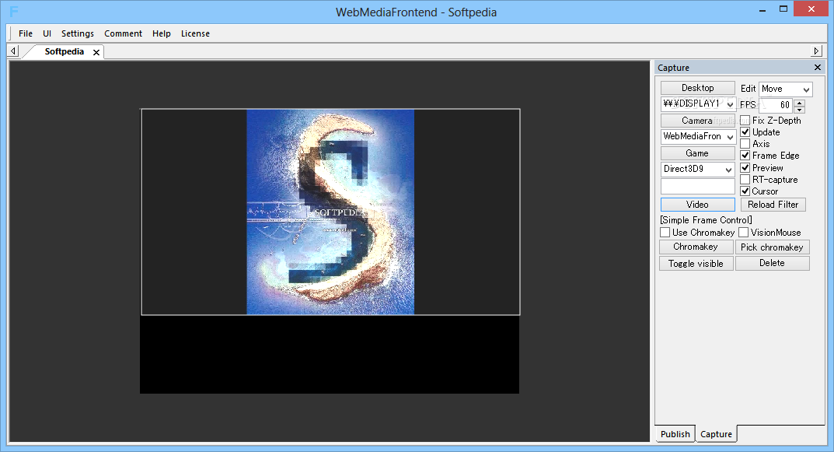
Task: Click the Desktop capture button
Action: click(x=697, y=88)
